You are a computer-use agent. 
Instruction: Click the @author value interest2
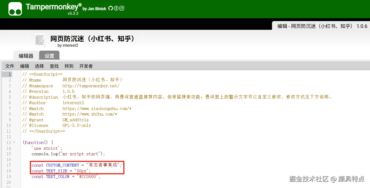pos(73,103)
